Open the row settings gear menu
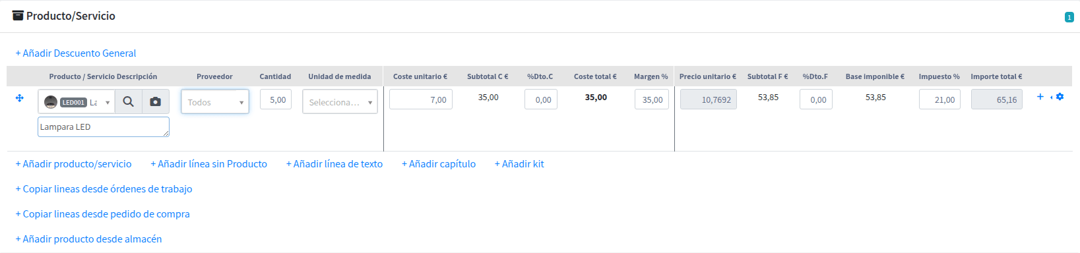1080x253 pixels. pyautogui.click(x=1060, y=97)
